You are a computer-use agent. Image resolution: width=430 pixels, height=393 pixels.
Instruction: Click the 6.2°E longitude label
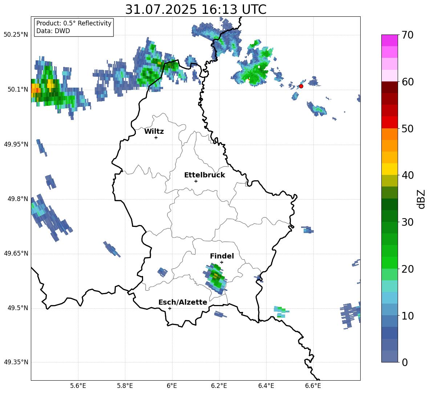click(219, 386)
